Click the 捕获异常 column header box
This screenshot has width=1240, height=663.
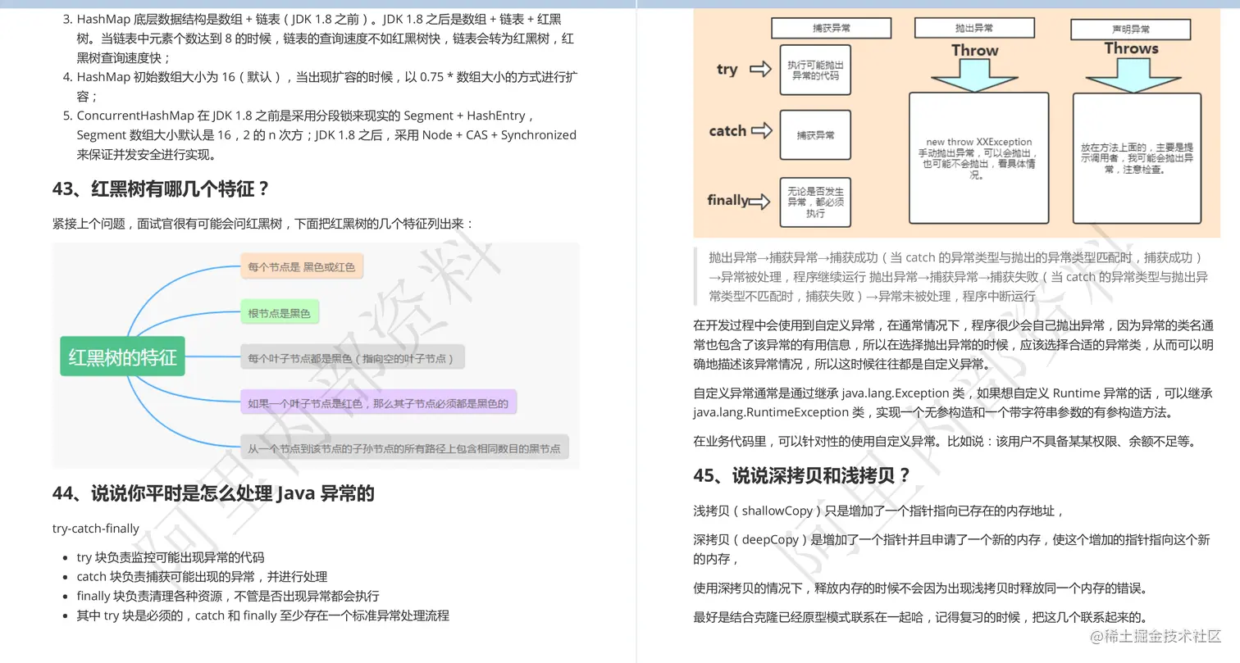[832, 27]
